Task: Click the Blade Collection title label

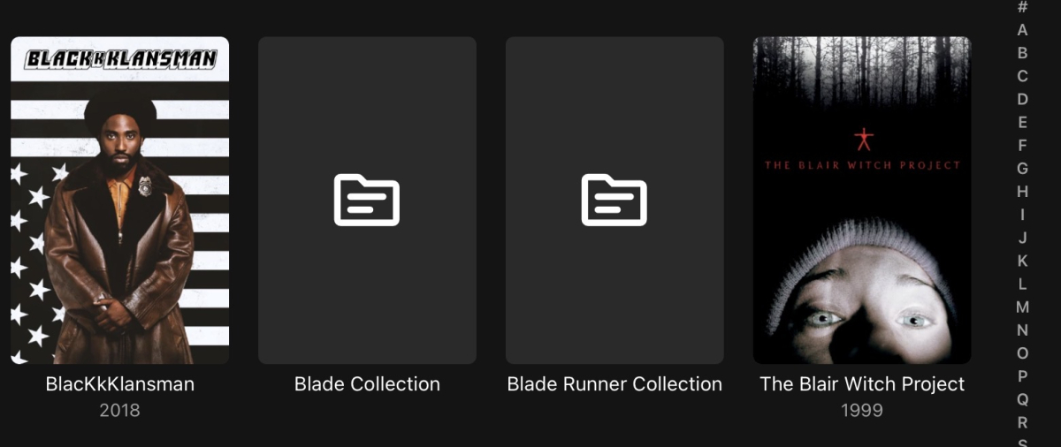Action: [x=367, y=384]
